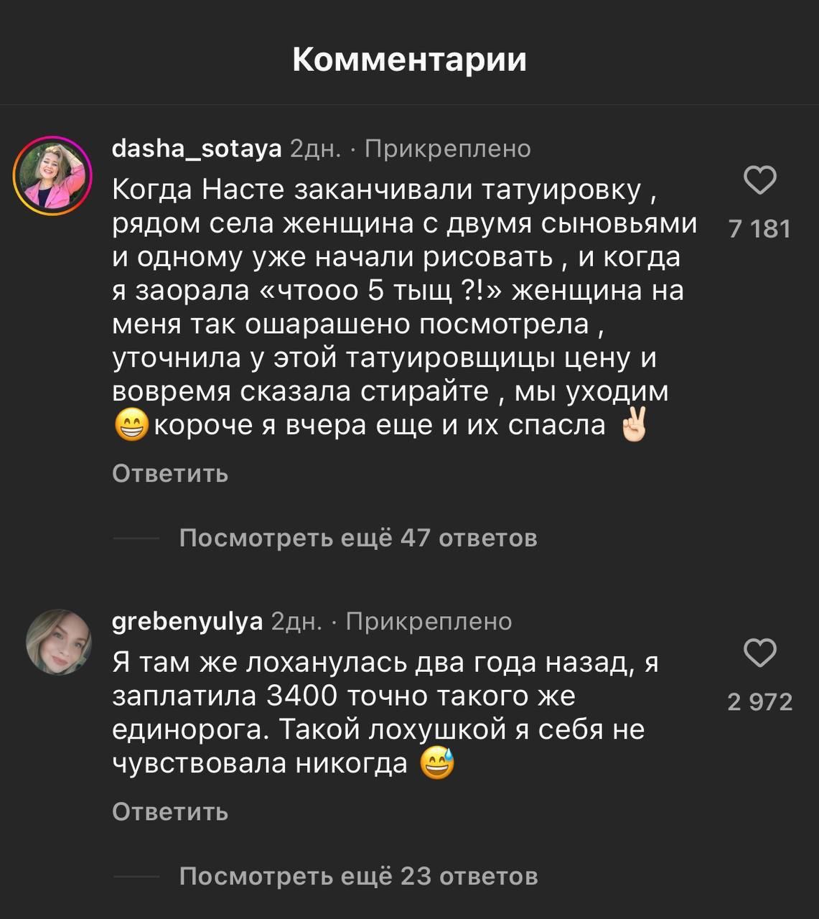Image resolution: width=819 pixels, height=919 pixels.
Task: Open the 2 972 likes count
Action: pos(759,701)
